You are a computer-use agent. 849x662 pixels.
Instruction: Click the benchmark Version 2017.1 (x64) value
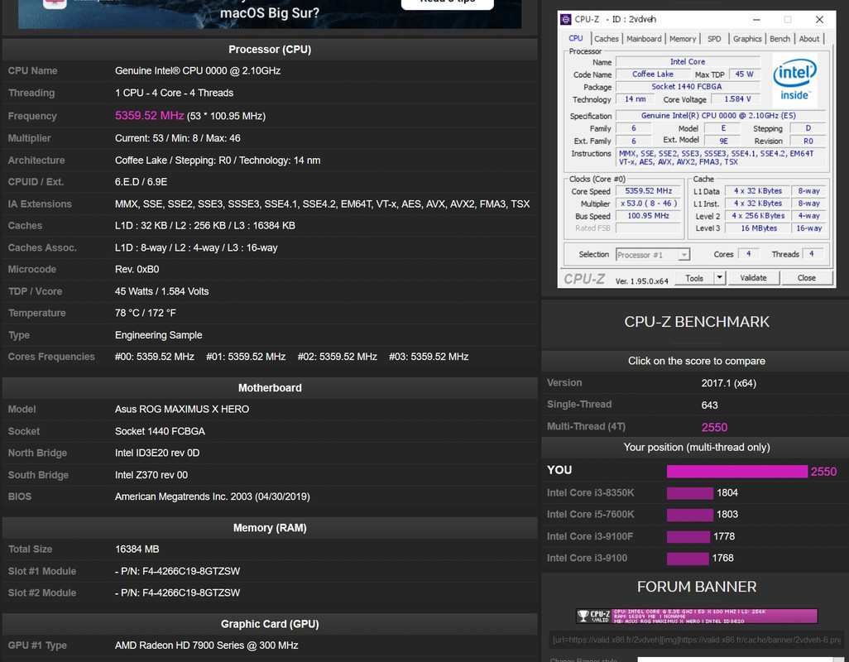coord(728,383)
